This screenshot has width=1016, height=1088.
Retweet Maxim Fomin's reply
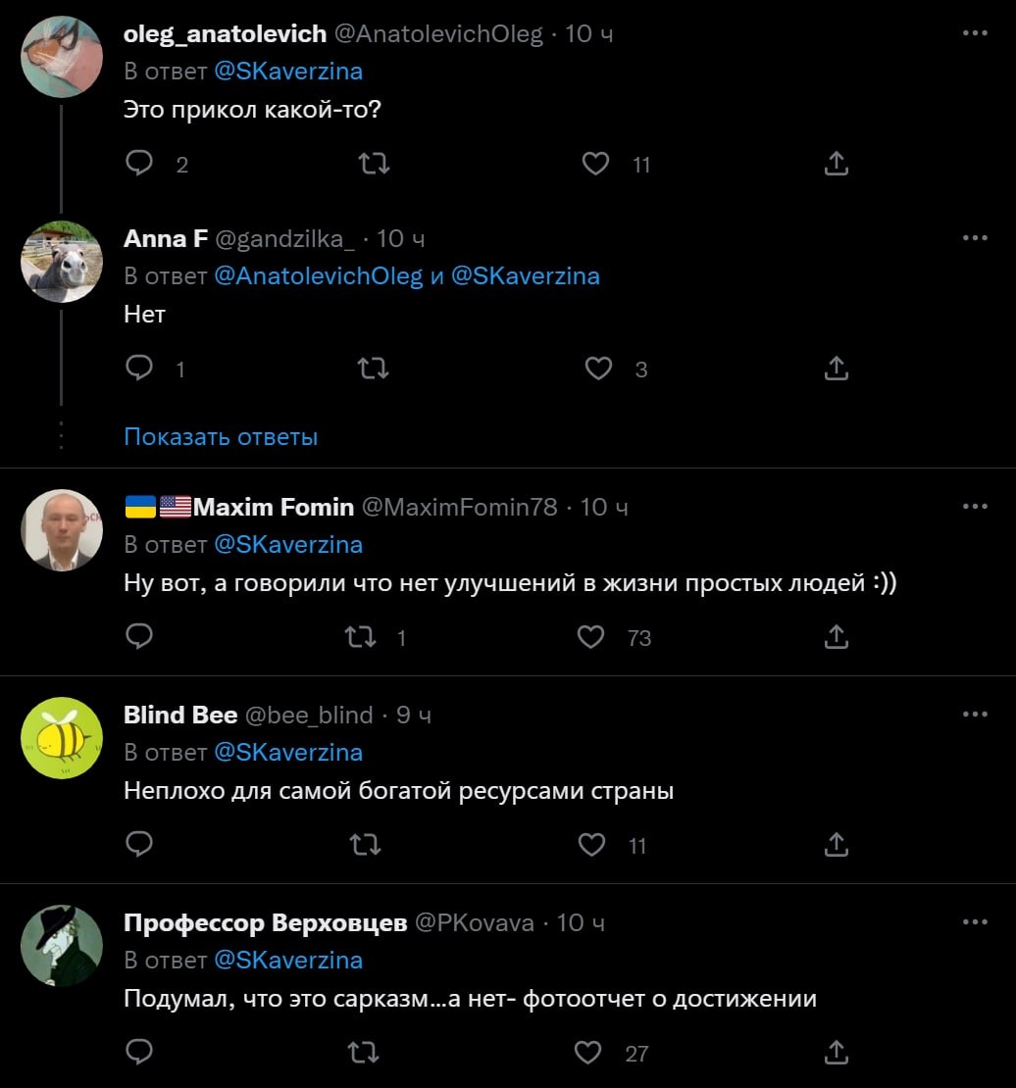click(x=361, y=637)
